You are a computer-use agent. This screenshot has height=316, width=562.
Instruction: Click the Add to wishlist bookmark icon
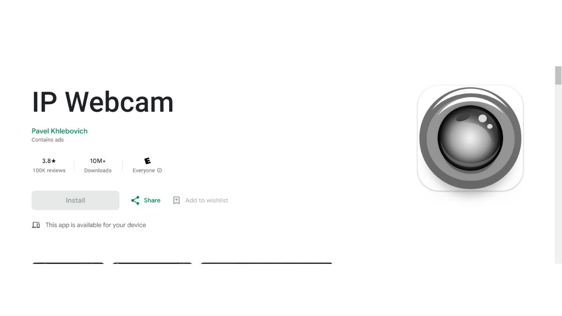(177, 200)
